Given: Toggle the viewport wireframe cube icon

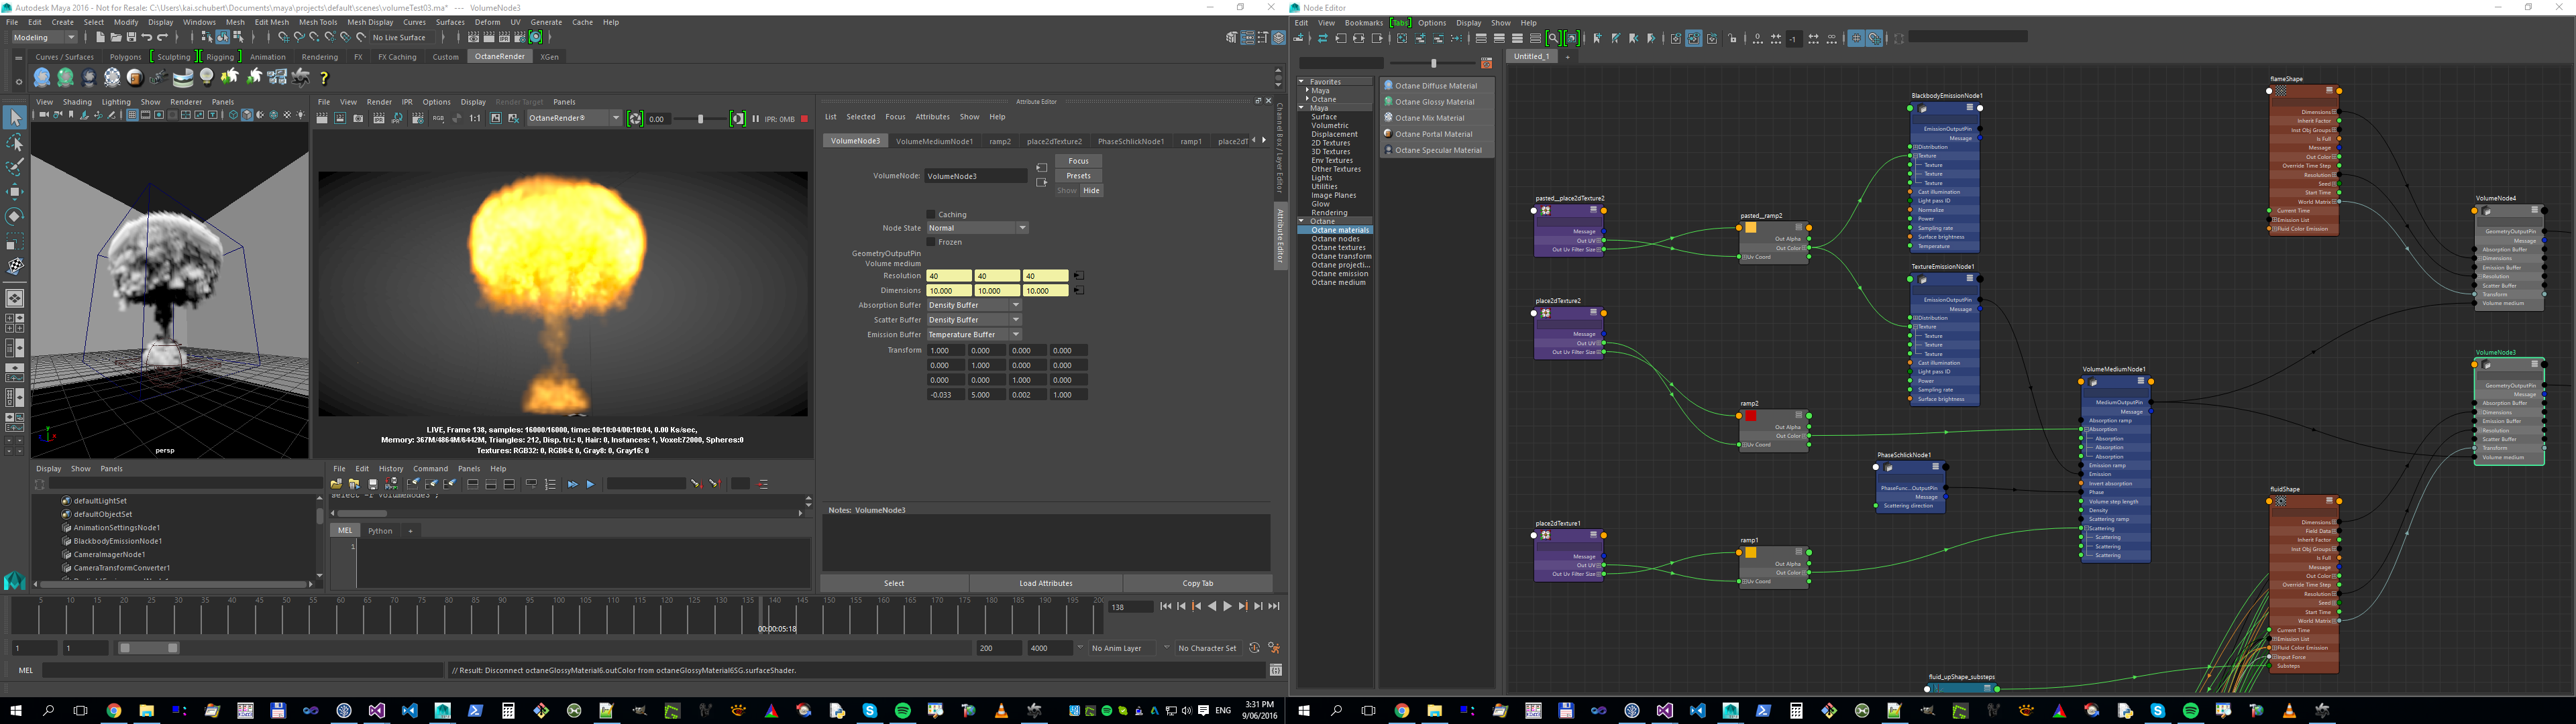Looking at the screenshot, I should click(x=233, y=115).
